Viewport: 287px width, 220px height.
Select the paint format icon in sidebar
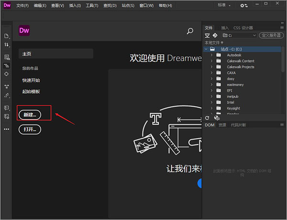(7, 95)
